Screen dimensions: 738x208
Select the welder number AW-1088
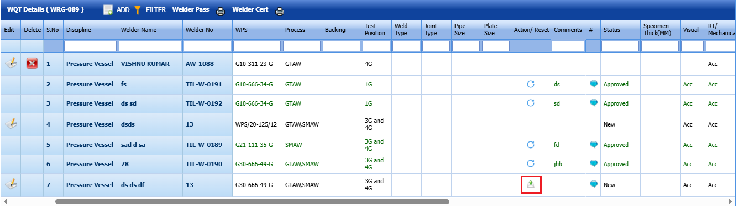200,64
